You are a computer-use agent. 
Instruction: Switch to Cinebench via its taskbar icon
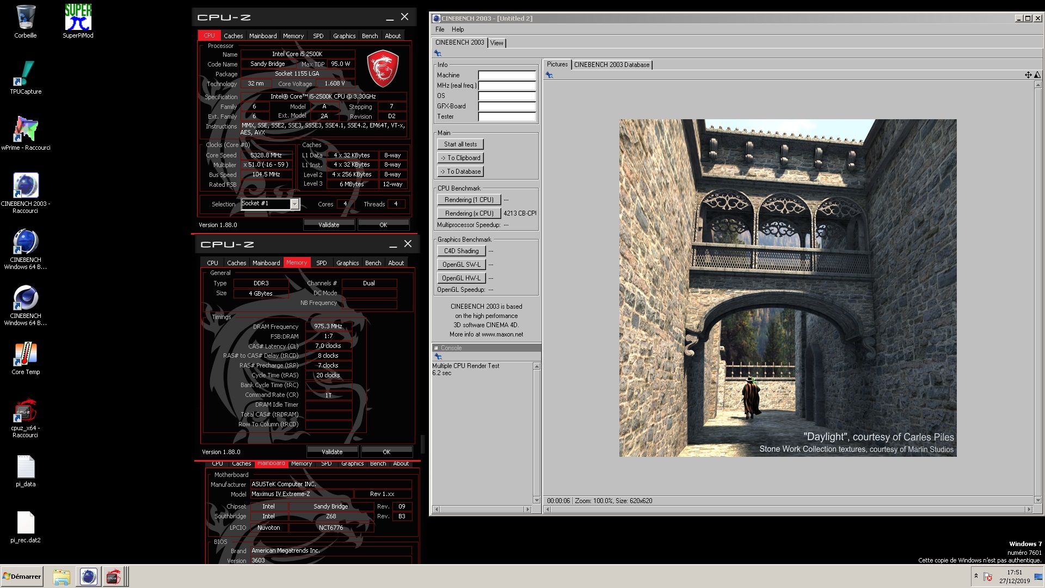pos(88,577)
